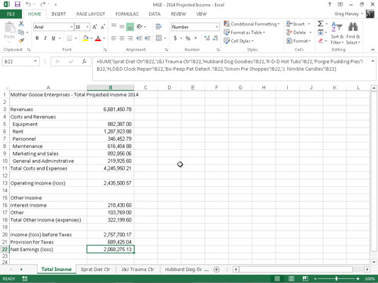
Task: Apply Accounting Number Format dollar icon
Action: 175,38
